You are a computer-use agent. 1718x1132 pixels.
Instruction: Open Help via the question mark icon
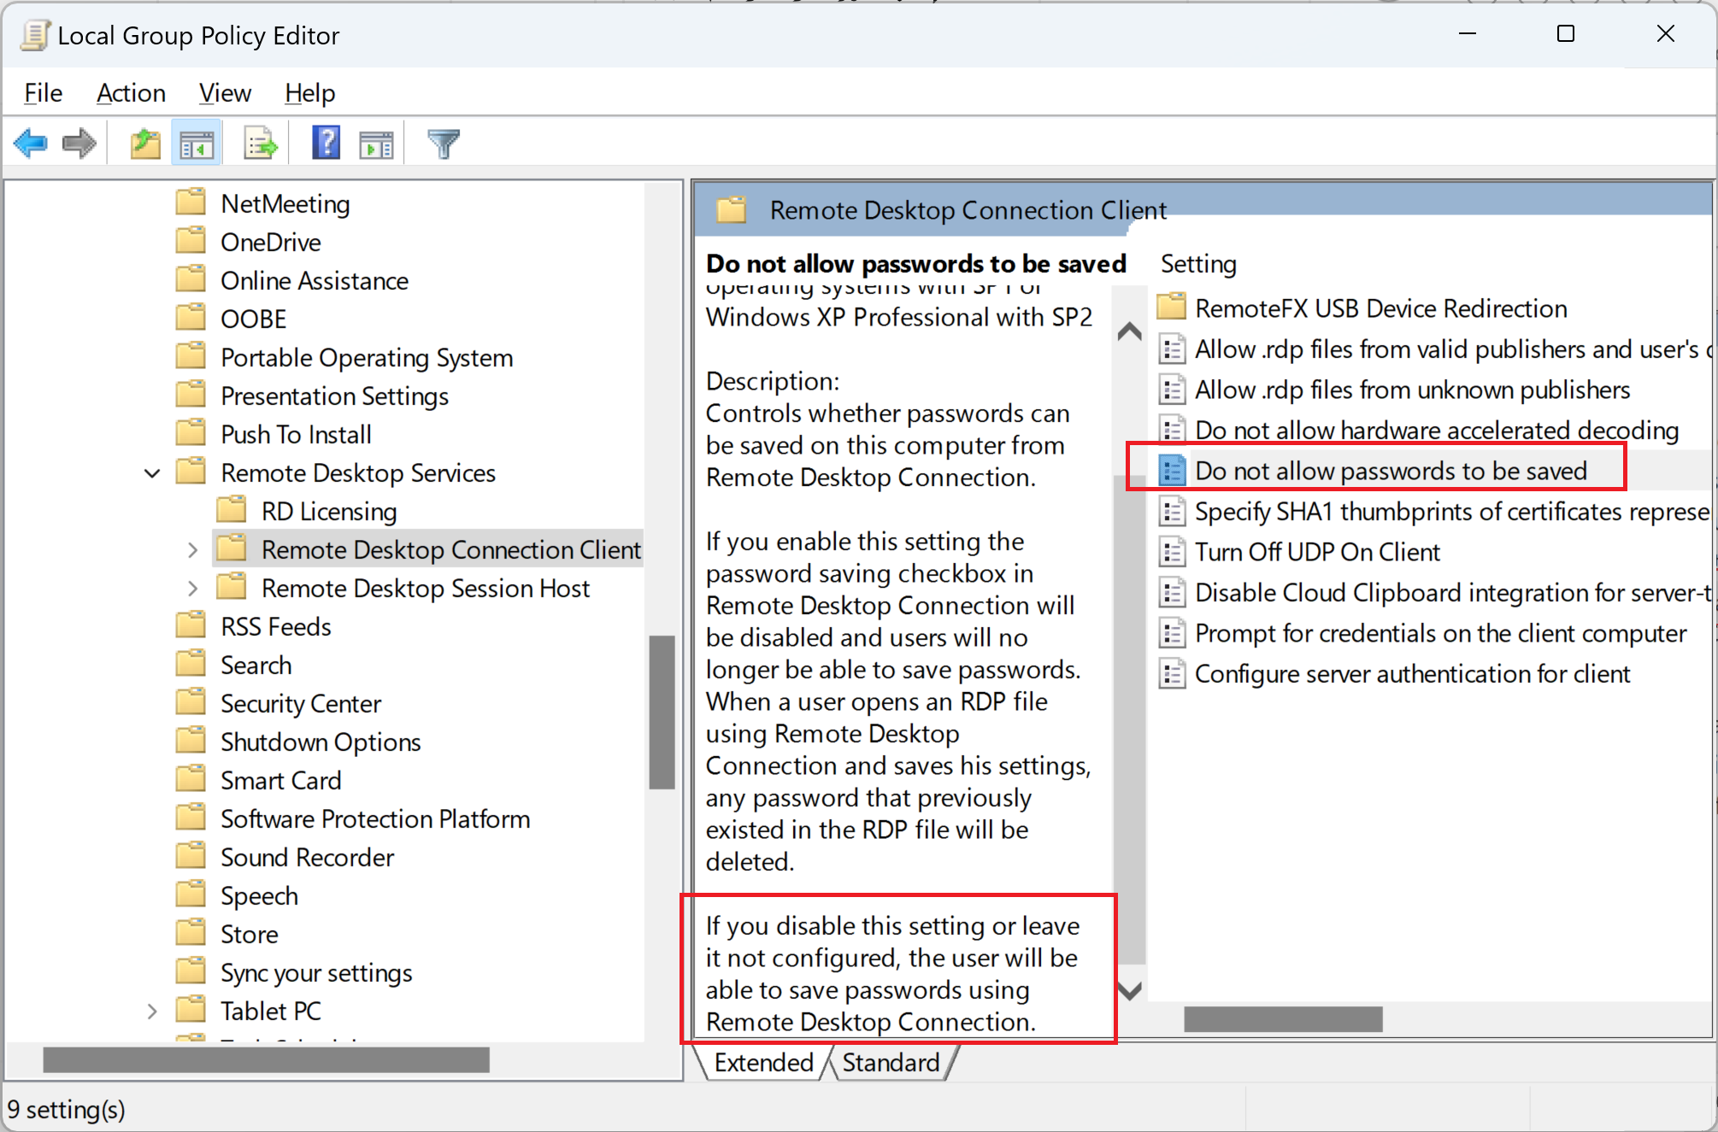click(326, 143)
